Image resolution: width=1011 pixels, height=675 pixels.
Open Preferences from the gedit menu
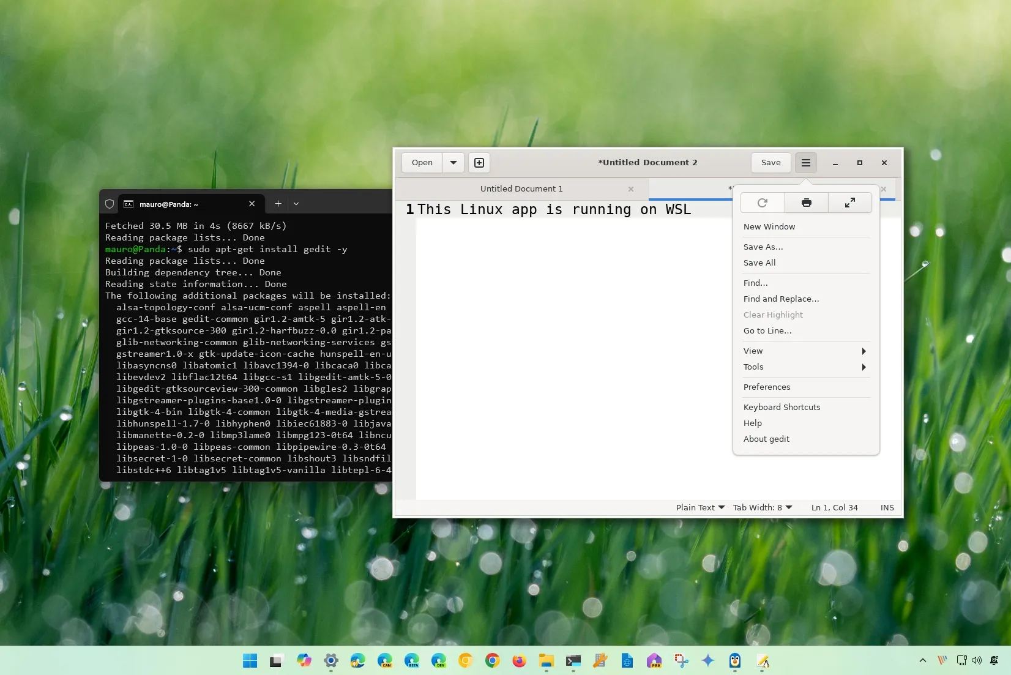click(x=806, y=387)
